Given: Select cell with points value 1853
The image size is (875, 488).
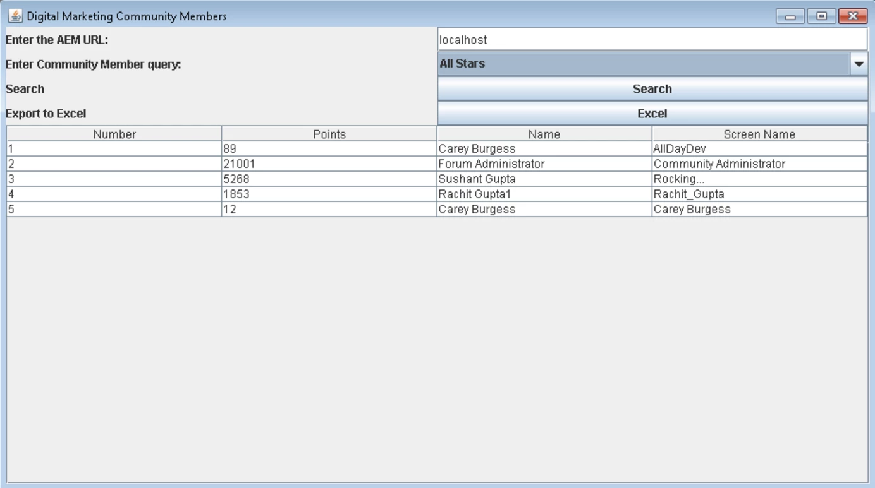Looking at the screenshot, I should point(329,194).
